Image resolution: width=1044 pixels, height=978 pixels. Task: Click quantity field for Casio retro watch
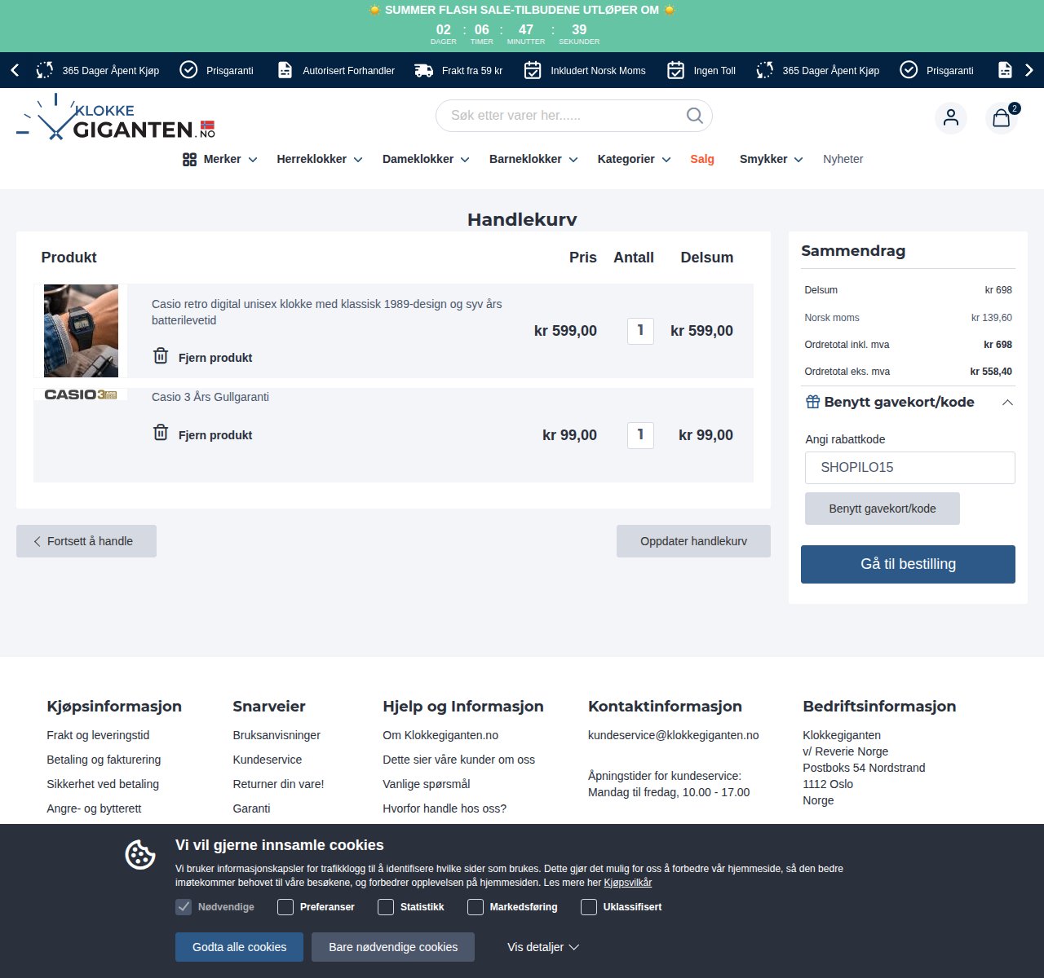coord(640,331)
